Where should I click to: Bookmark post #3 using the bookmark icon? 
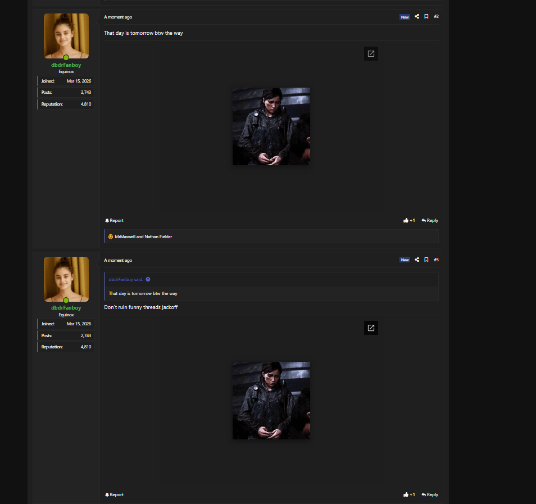point(426,260)
